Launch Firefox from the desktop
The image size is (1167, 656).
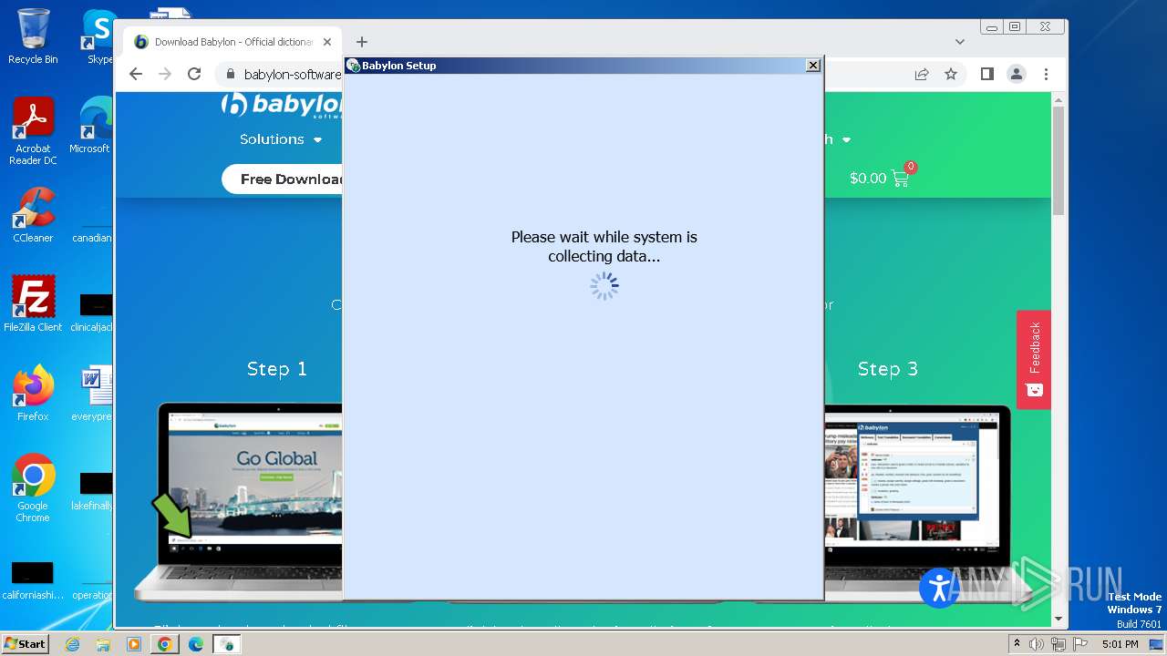pos(33,393)
